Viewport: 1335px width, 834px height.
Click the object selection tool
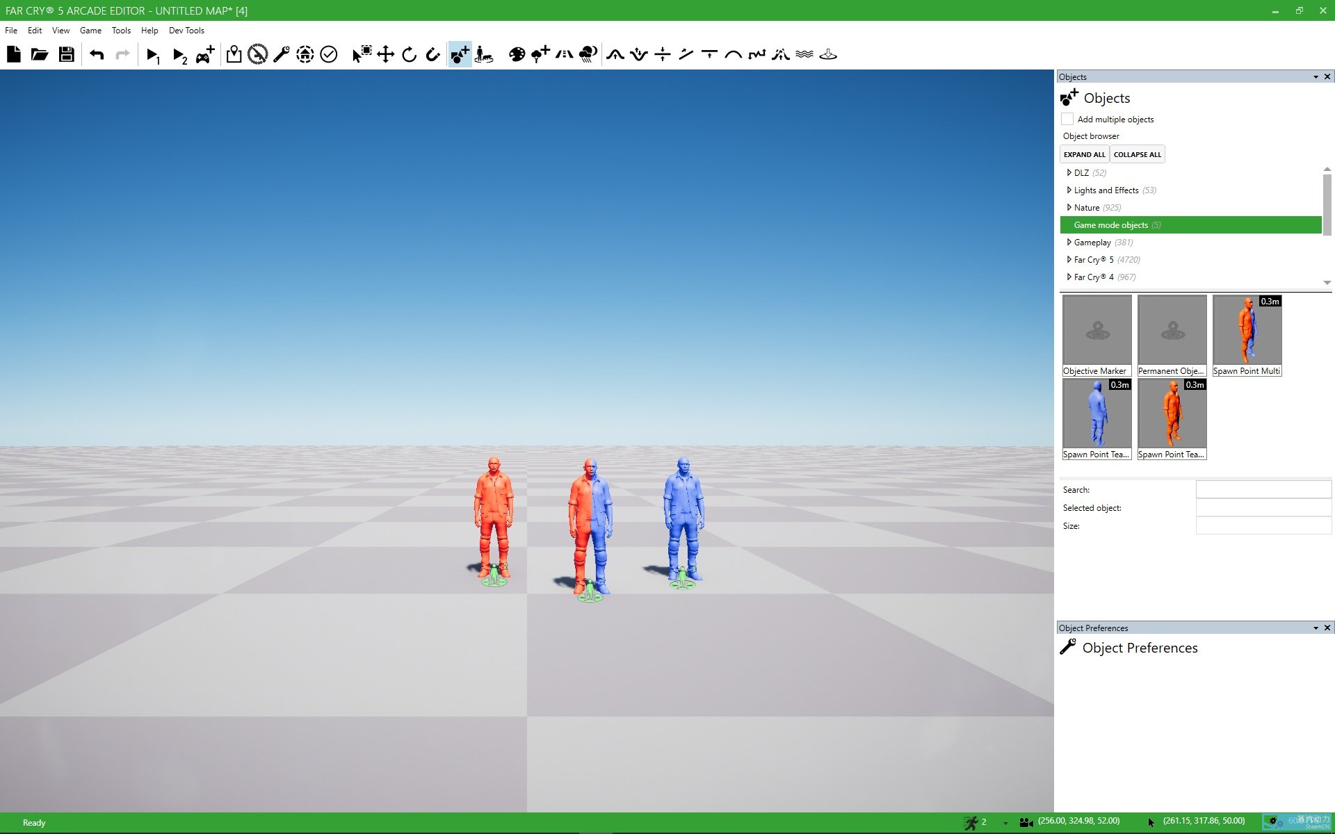[357, 54]
